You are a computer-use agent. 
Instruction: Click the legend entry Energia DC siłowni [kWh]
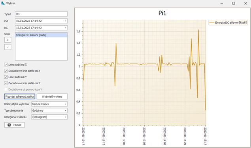click(x=228, y=23)
